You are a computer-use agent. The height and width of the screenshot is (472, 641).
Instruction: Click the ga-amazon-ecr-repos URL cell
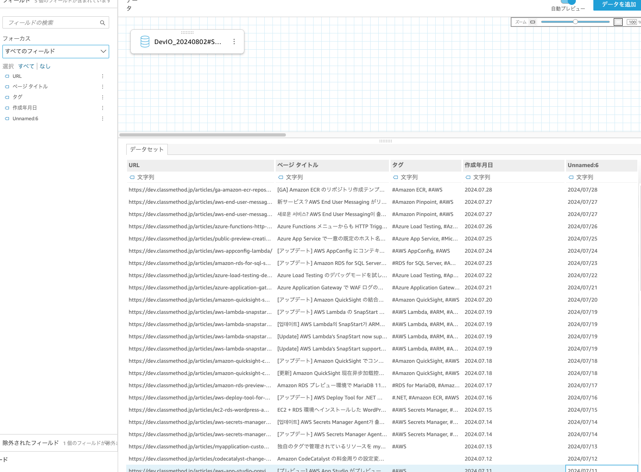200,190
